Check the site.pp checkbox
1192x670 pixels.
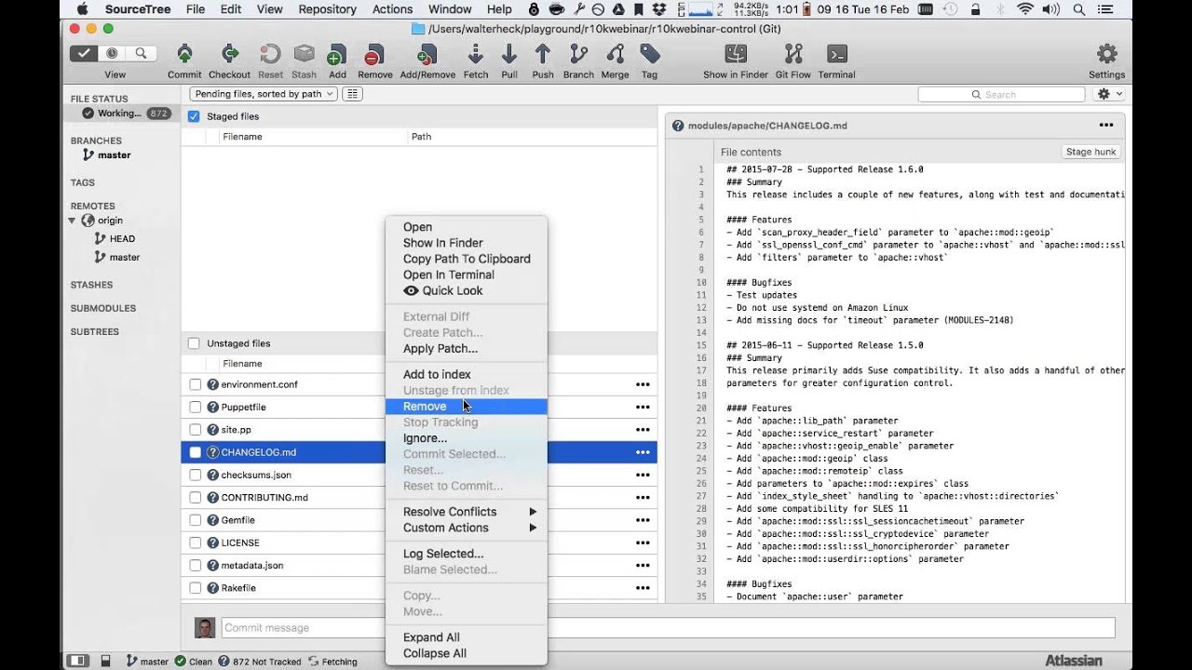196,430
